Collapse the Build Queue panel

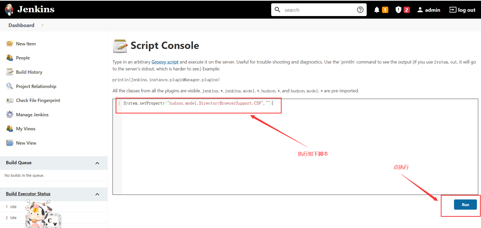[97, 163]
